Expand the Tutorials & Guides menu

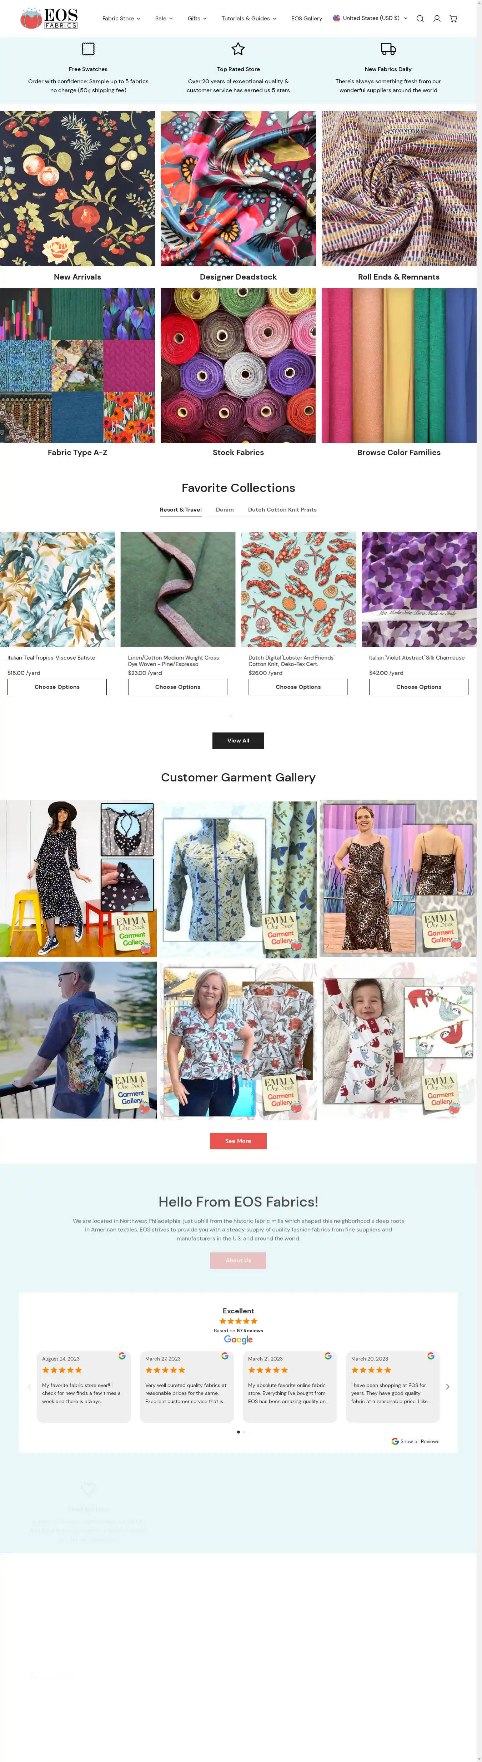click(248, 19)
